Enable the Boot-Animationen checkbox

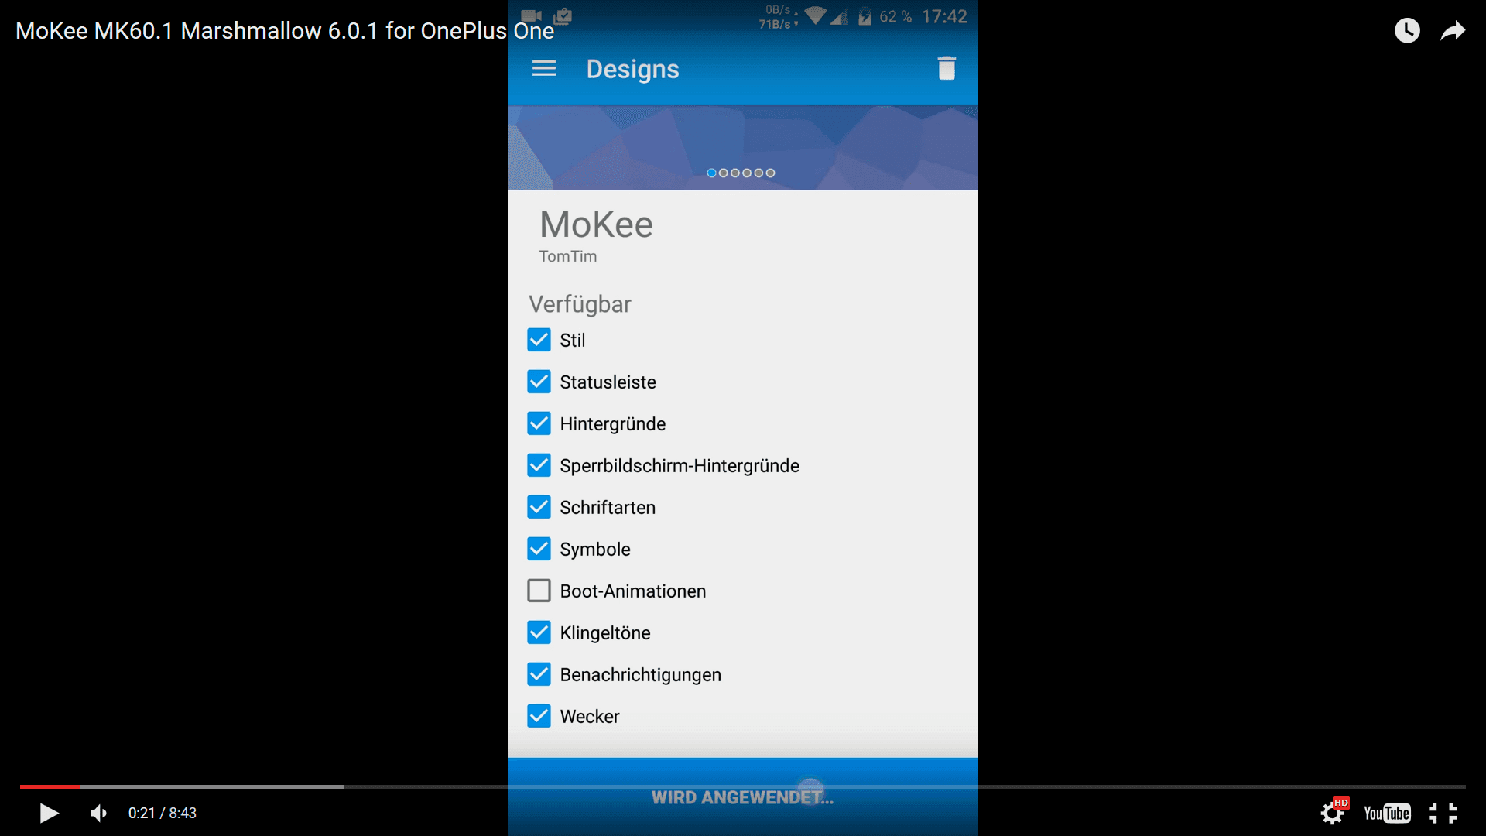[539, 591]
